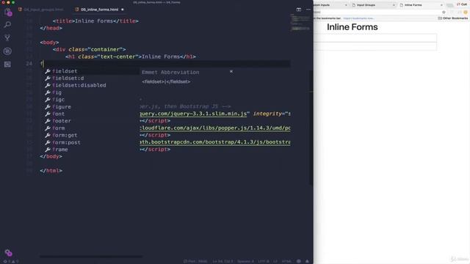Screen dimensions: 470x264
Task: Open the Extensions view in the activity bar
Action: tap(7, 64)
